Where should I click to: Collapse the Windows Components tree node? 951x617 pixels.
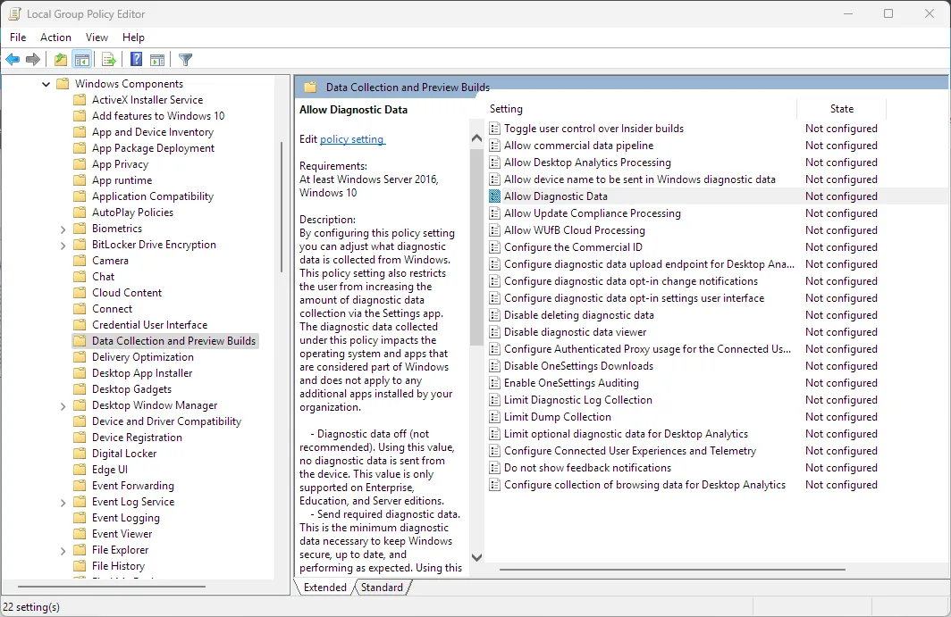(46, 83)
